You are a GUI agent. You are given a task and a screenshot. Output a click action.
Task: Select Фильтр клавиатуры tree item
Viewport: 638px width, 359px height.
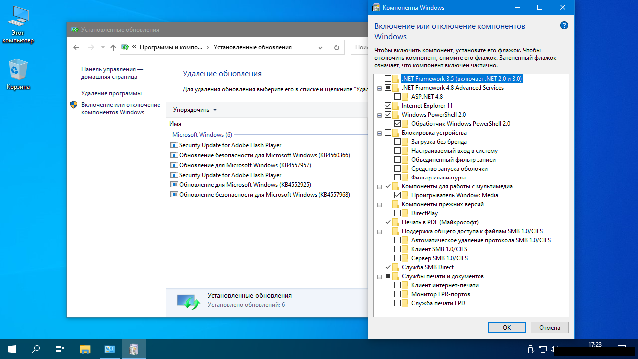pos(439,178)
